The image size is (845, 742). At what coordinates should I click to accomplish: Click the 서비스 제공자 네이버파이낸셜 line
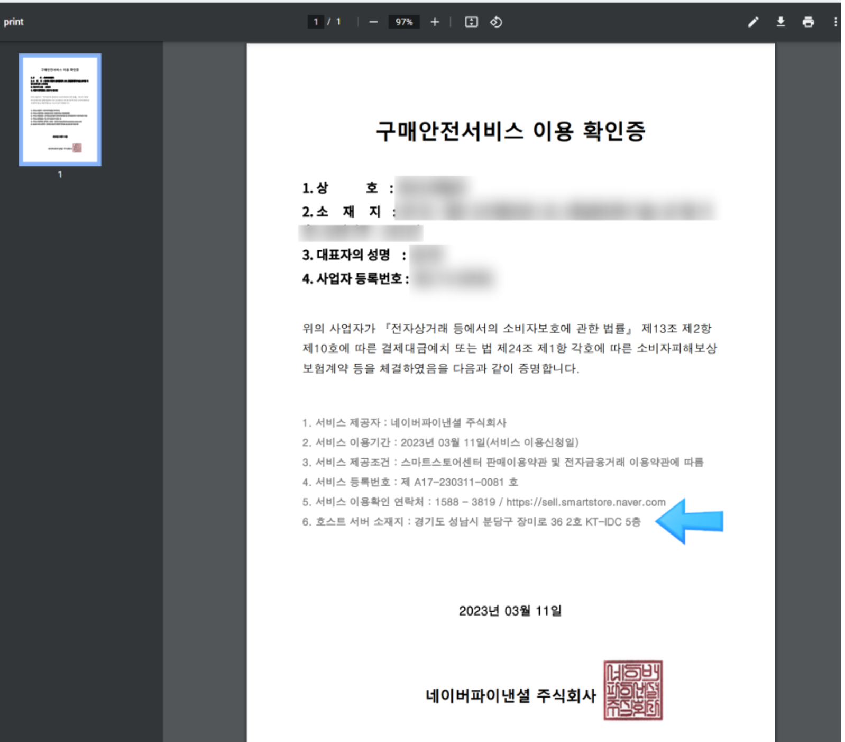[405, 422]
